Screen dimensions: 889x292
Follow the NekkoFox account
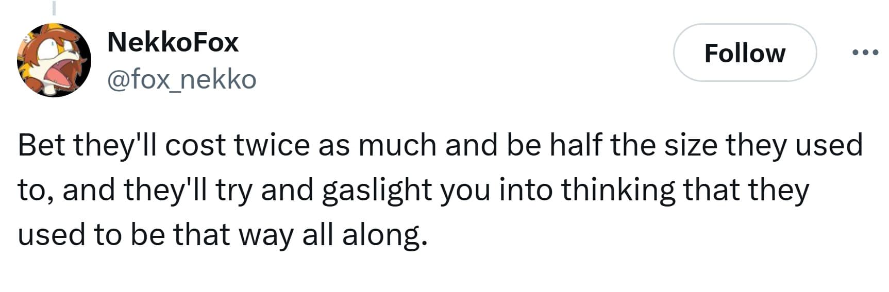point(745,53)
